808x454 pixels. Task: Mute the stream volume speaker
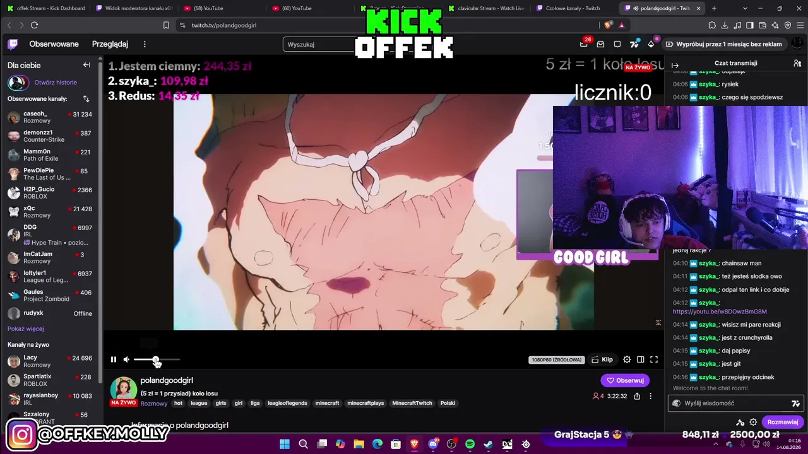126,359
